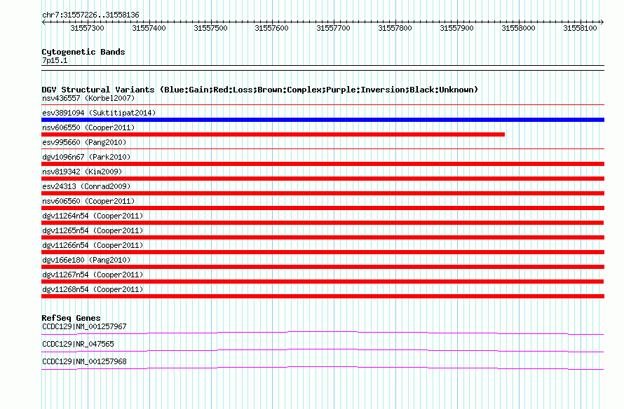Click the 31557300 ruler position
Screen dimensions: 624x409
click(87, 28)
